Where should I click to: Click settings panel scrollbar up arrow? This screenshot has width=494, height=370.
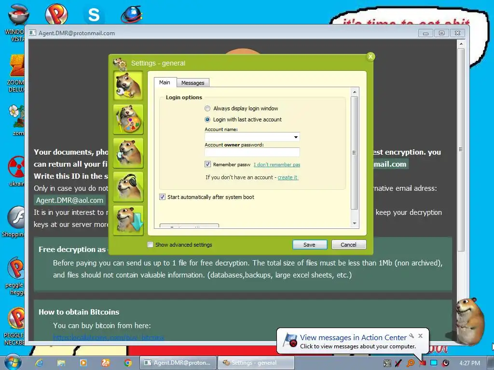click(x=355, y=92)
